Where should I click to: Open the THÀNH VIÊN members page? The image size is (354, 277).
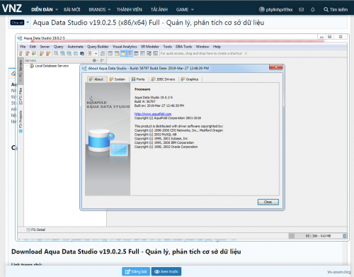click(x=130, y=10)
